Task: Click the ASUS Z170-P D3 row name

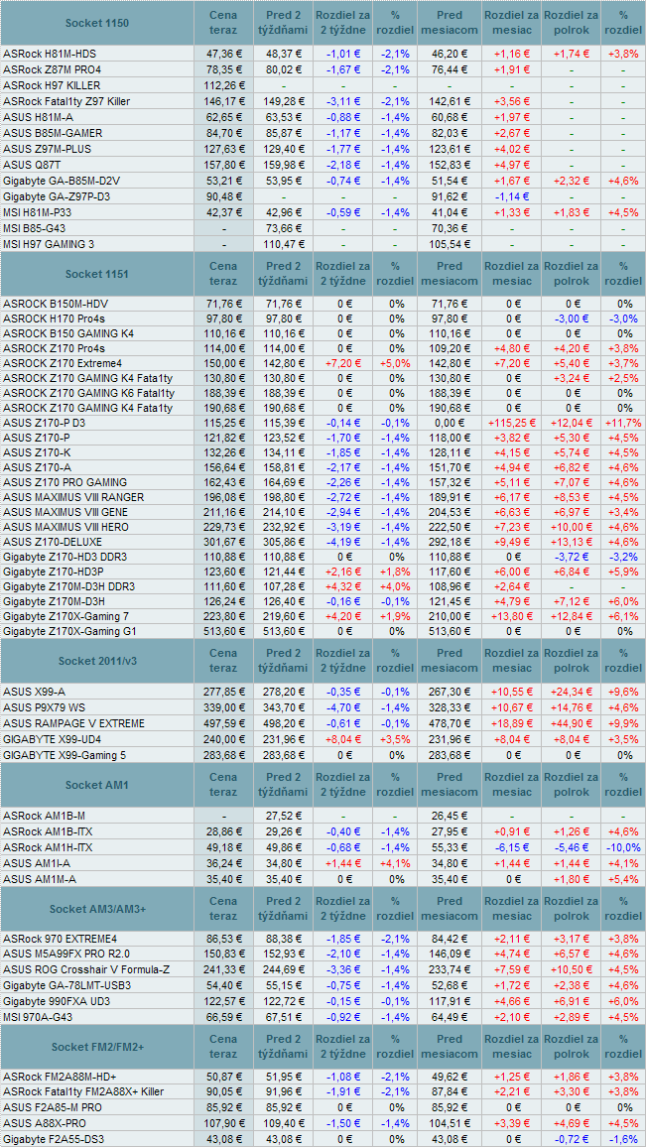Action: coord(45,424)
